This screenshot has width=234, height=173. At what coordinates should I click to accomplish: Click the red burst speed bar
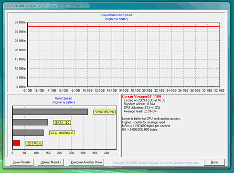click(16, 143)
